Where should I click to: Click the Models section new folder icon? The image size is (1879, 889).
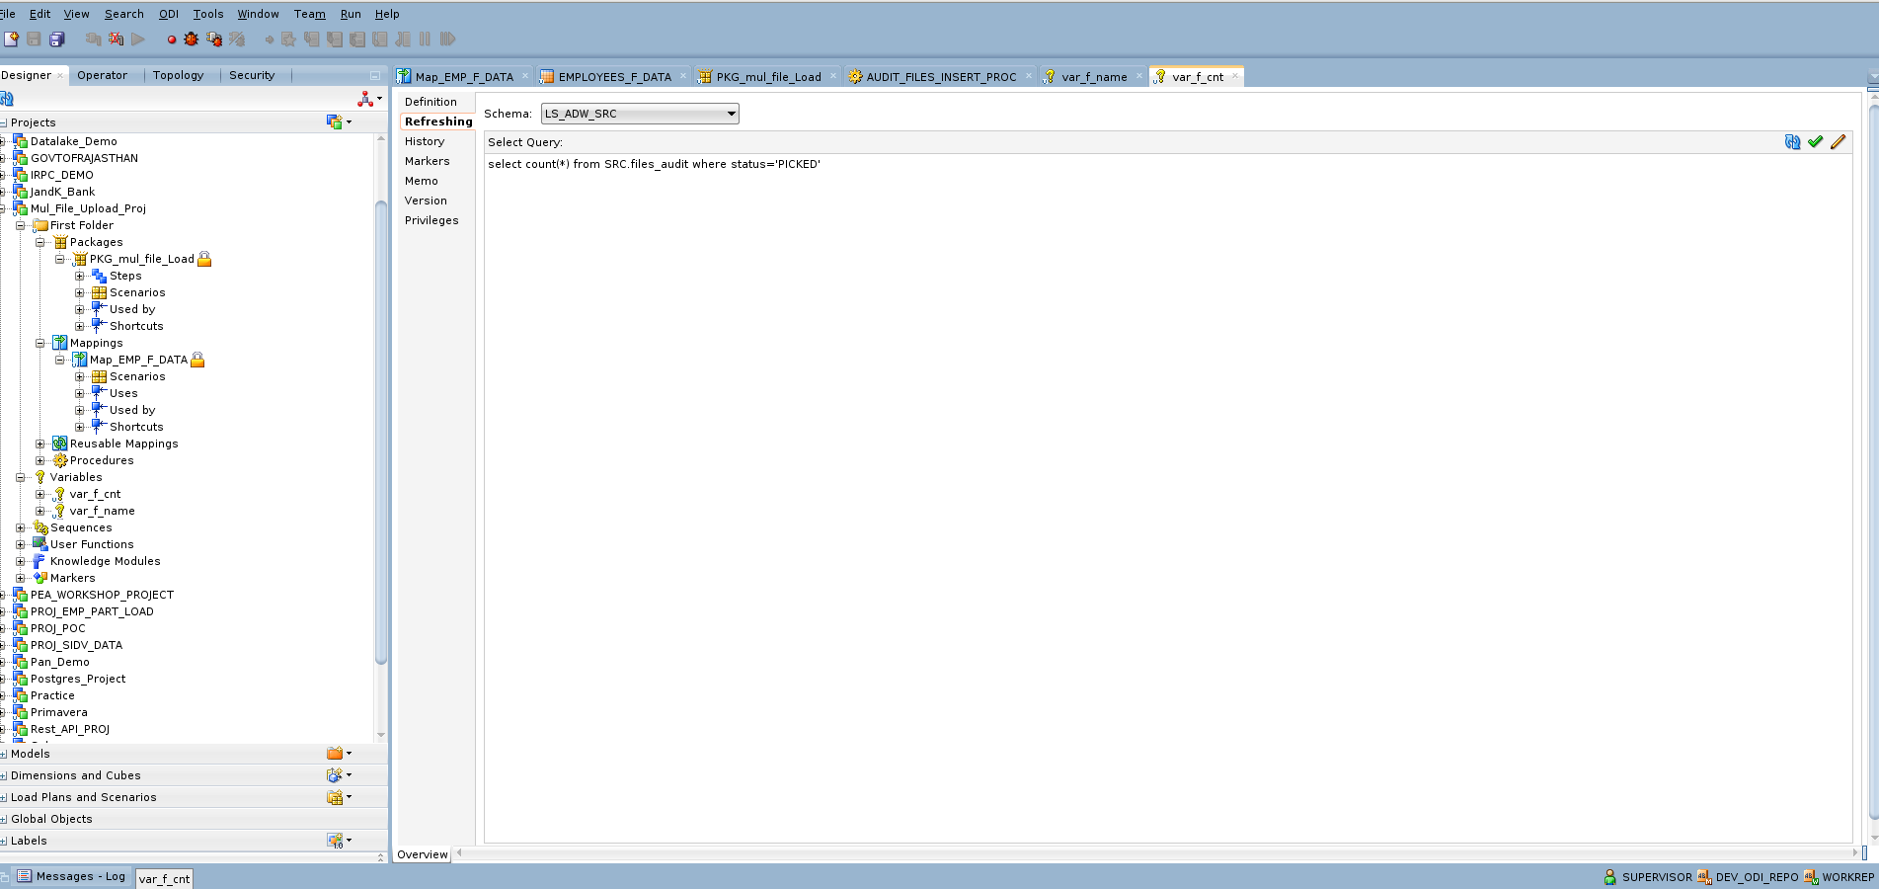(335, 754)
